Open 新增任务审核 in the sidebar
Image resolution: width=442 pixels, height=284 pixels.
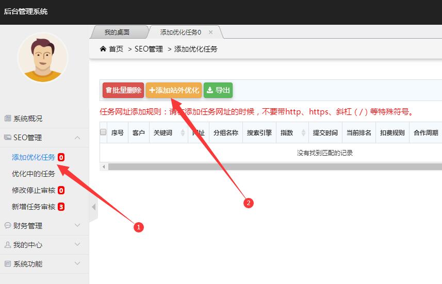[x=33, y=207]
